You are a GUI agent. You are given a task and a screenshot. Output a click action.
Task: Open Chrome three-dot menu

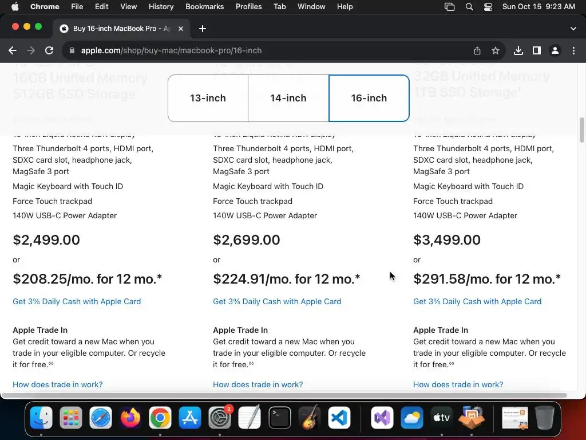click(x=573, y=50)
